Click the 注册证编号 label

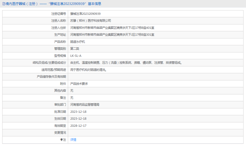[x=59, y=14]
